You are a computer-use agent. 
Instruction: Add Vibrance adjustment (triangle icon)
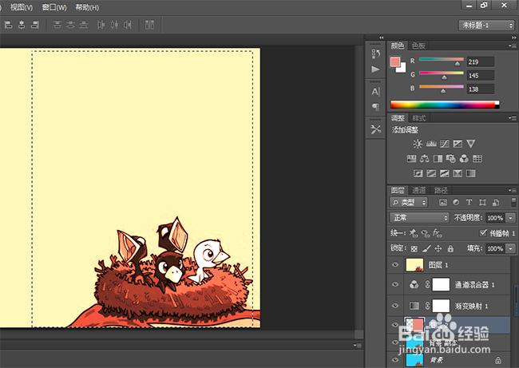click(x=470, y=144)
